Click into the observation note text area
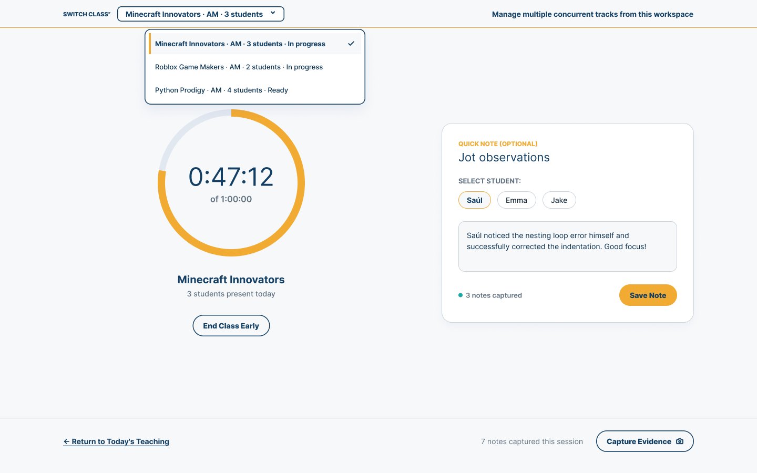Image resolution: width=757 pixels, height=473 pixels. point(568,246)
